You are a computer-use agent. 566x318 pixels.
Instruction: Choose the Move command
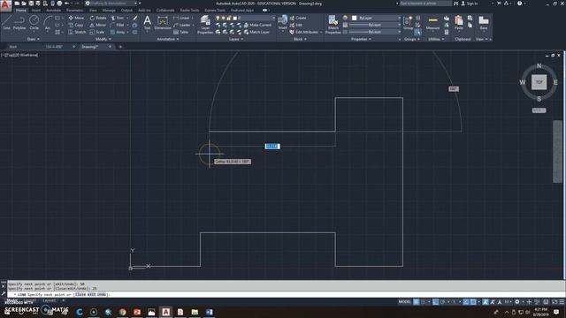76,18
